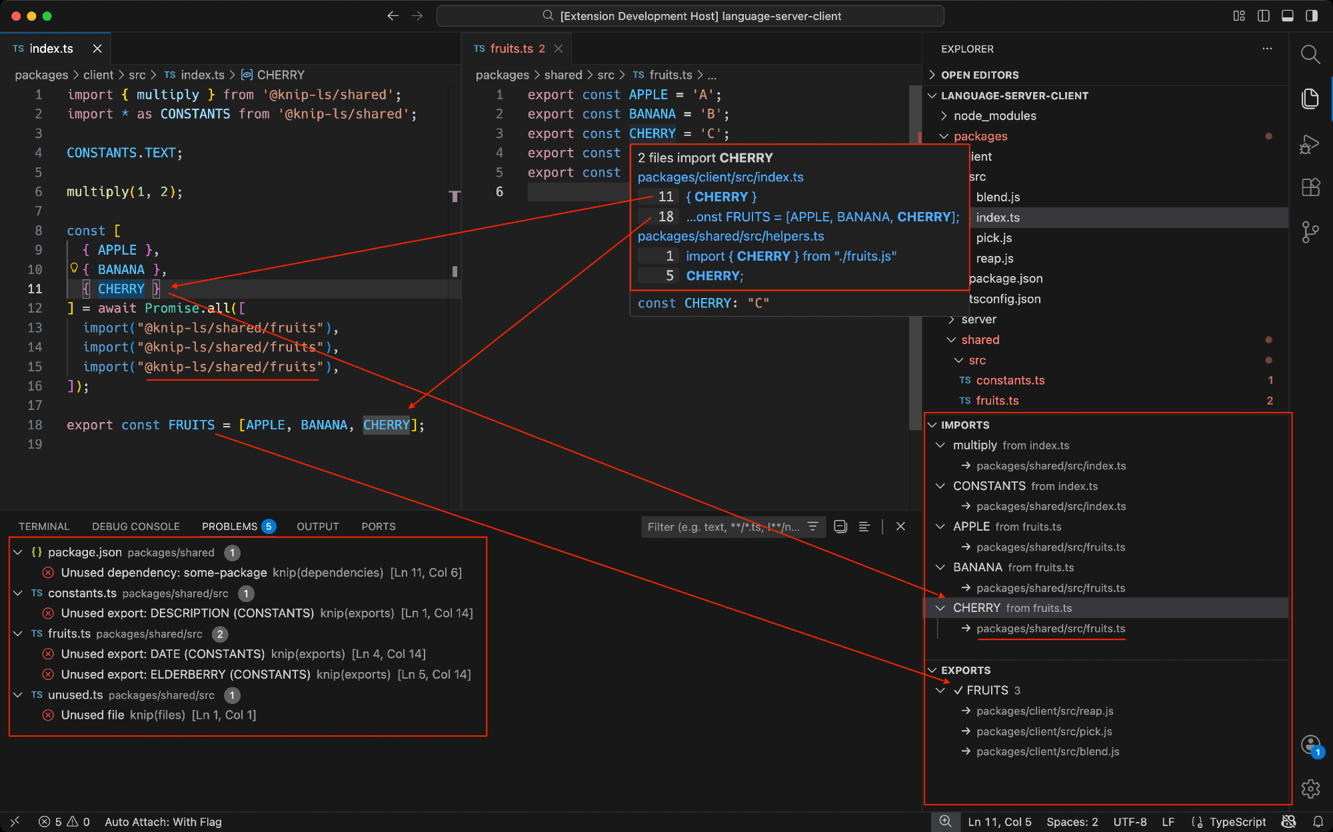
Task: Switch to the OUTPUT panel tab
Action: tap(317, 527)
